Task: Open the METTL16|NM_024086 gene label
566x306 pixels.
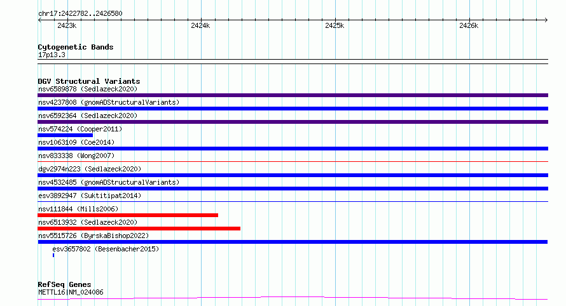Action: tap(71, 292)
